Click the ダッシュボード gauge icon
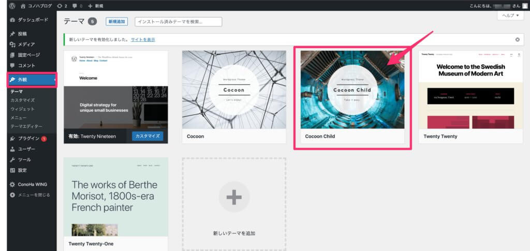530x251 pixels. point(12,20)
